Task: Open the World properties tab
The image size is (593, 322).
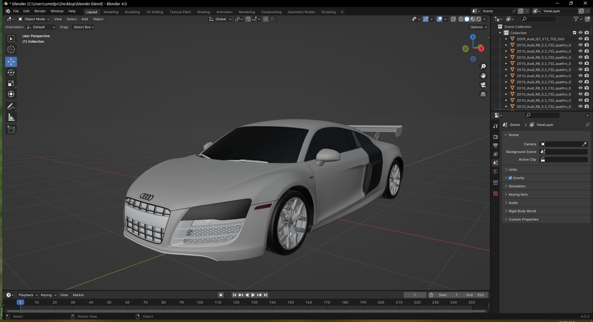Action: (x=495, y=171)
